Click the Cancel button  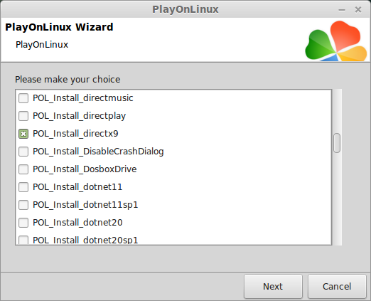[x=337, y=287]
